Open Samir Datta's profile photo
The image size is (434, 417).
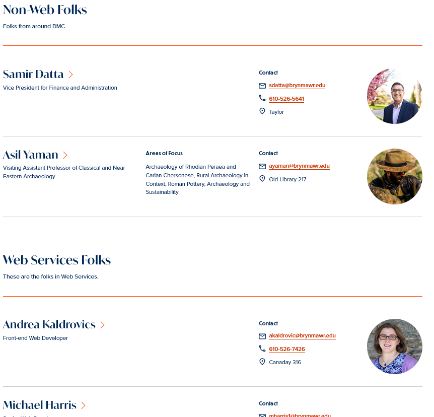pos(394,96)
